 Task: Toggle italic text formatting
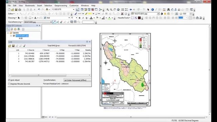click(x=83, y=18)
